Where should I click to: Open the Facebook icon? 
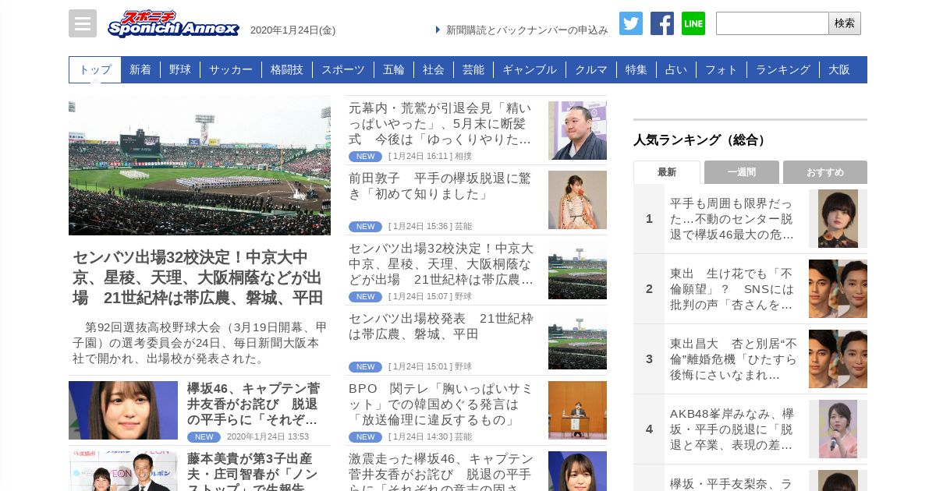tap(662, 23)
